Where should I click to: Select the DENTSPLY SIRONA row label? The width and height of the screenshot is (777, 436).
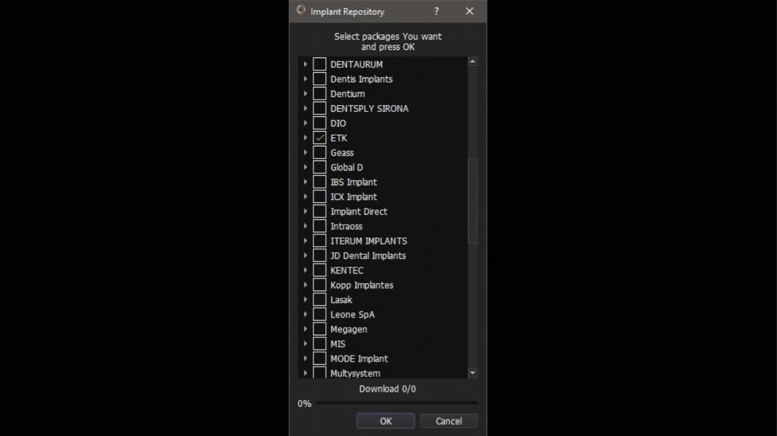coord(370,108)
